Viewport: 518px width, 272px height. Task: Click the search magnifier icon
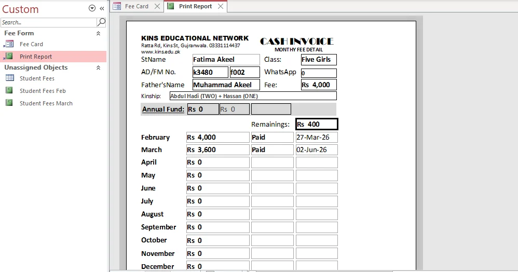(x=101, y=22)
